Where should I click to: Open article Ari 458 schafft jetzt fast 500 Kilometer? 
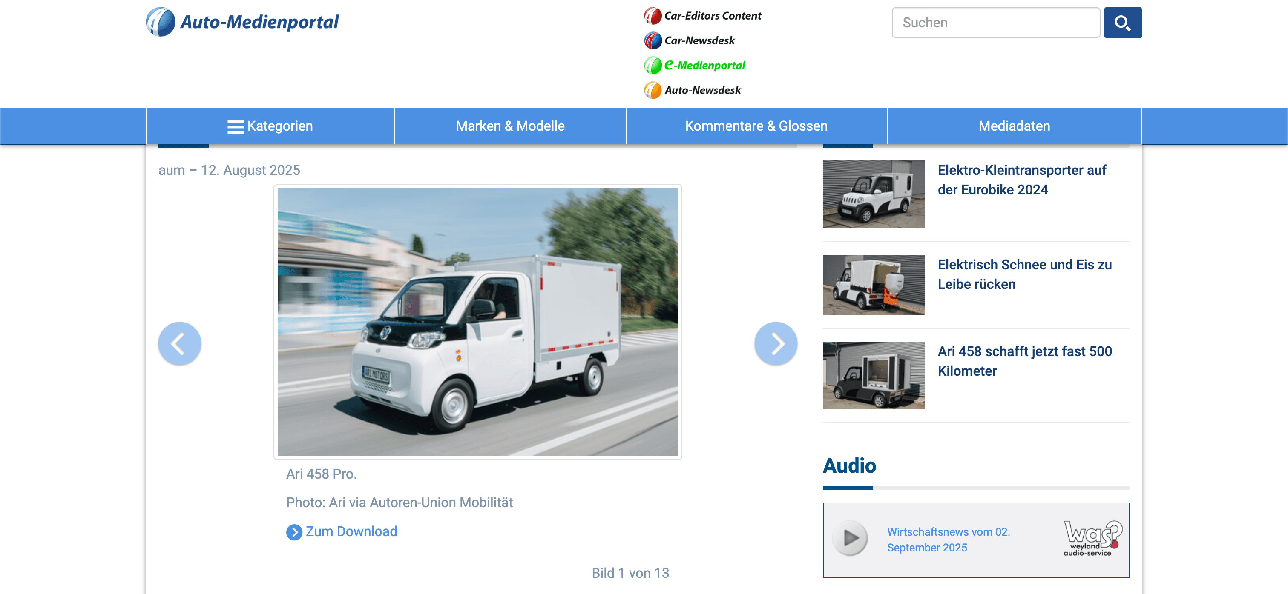coord(1025,361)
